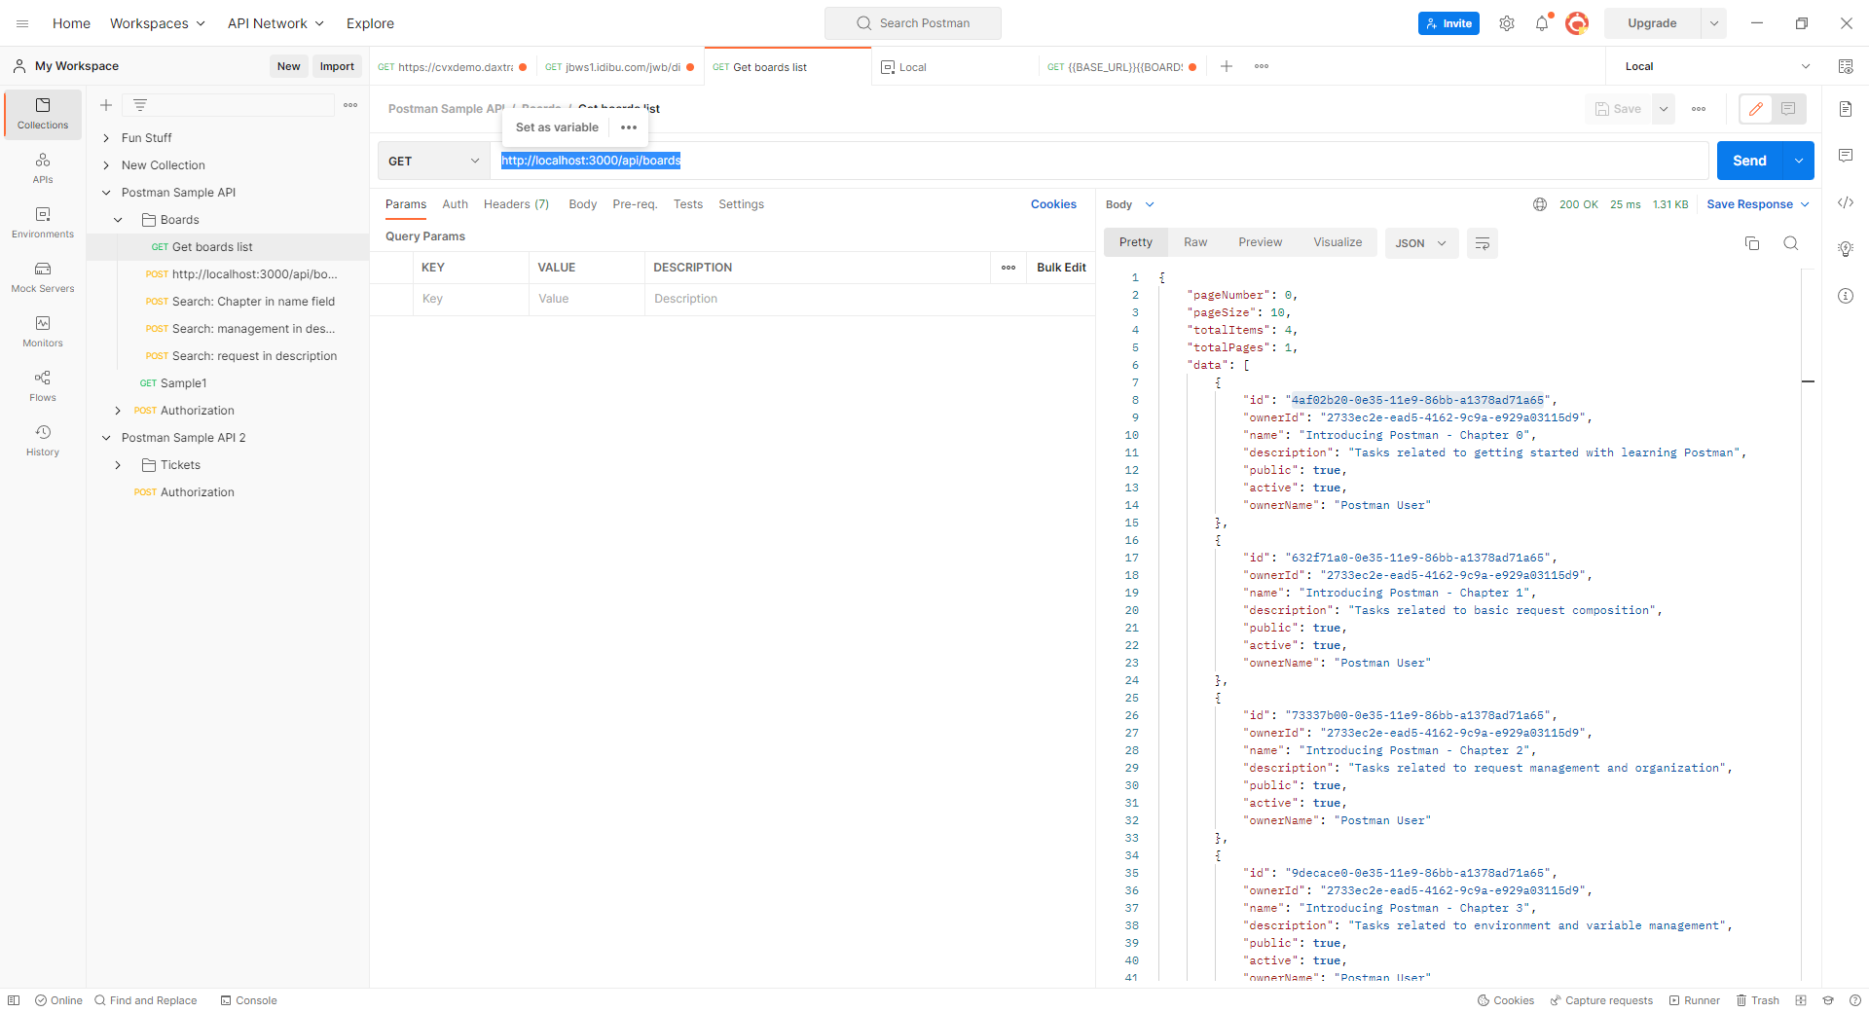1869x1012 pixels.
Task: Collapse the Boards folder
Action: (118, 220)
